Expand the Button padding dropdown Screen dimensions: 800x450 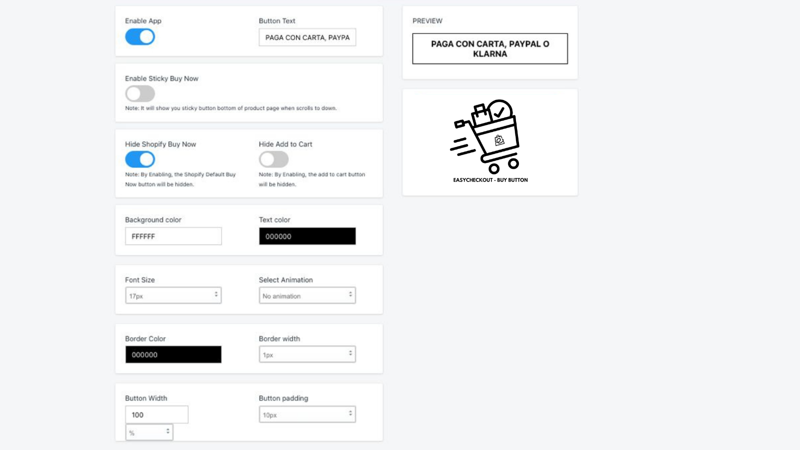pos(307,414)
